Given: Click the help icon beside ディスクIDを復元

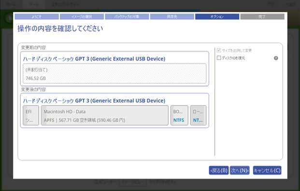Looking at the screenshot, I should (x=276, y=58).
